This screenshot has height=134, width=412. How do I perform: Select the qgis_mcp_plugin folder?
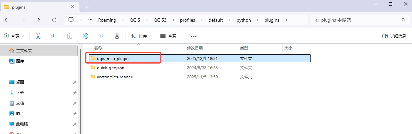tap(200, 58)
